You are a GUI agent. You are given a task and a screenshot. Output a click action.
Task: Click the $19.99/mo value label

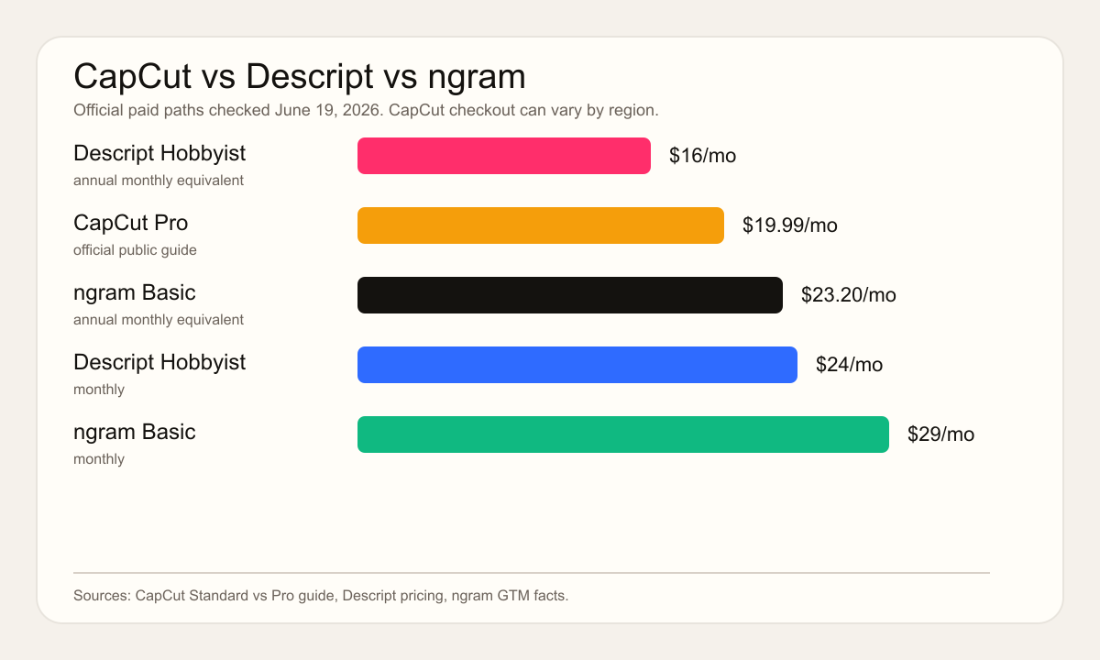coord(790,225)
